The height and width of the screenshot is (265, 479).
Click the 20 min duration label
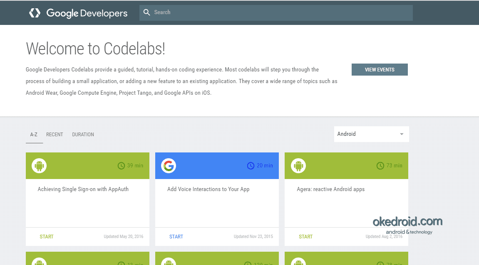point(265,166)
